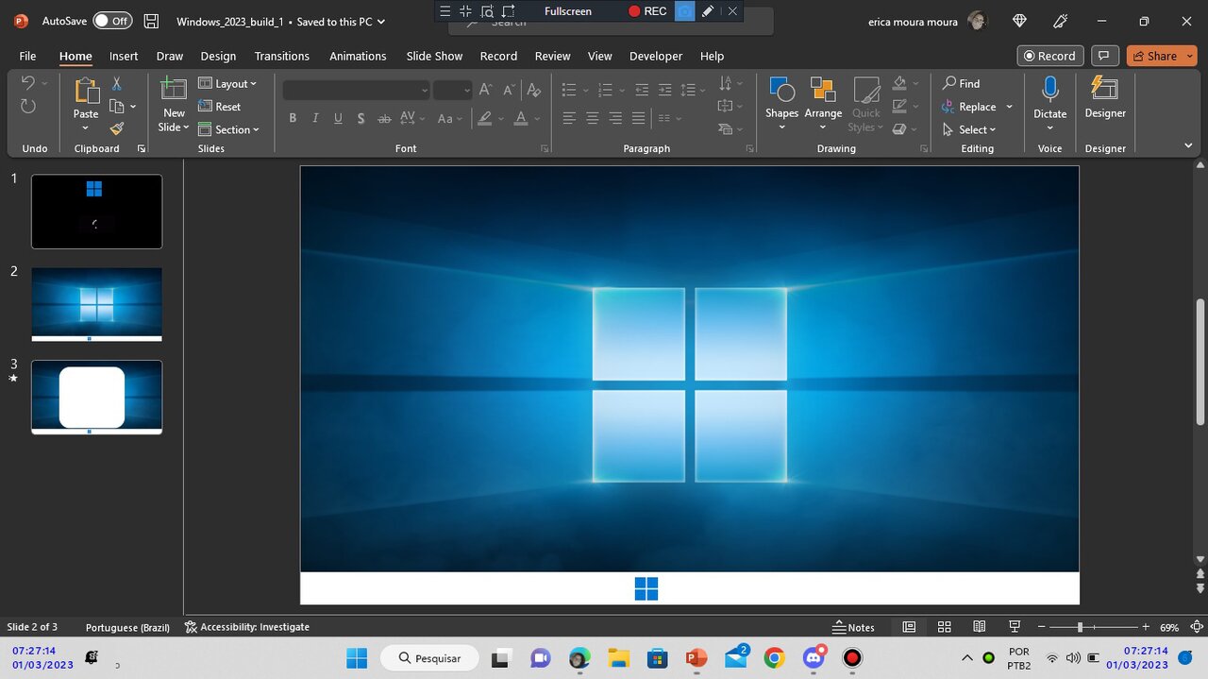Open File Explorer from taskbar
Screen dimensions: 1208x679
click(618, 658)
